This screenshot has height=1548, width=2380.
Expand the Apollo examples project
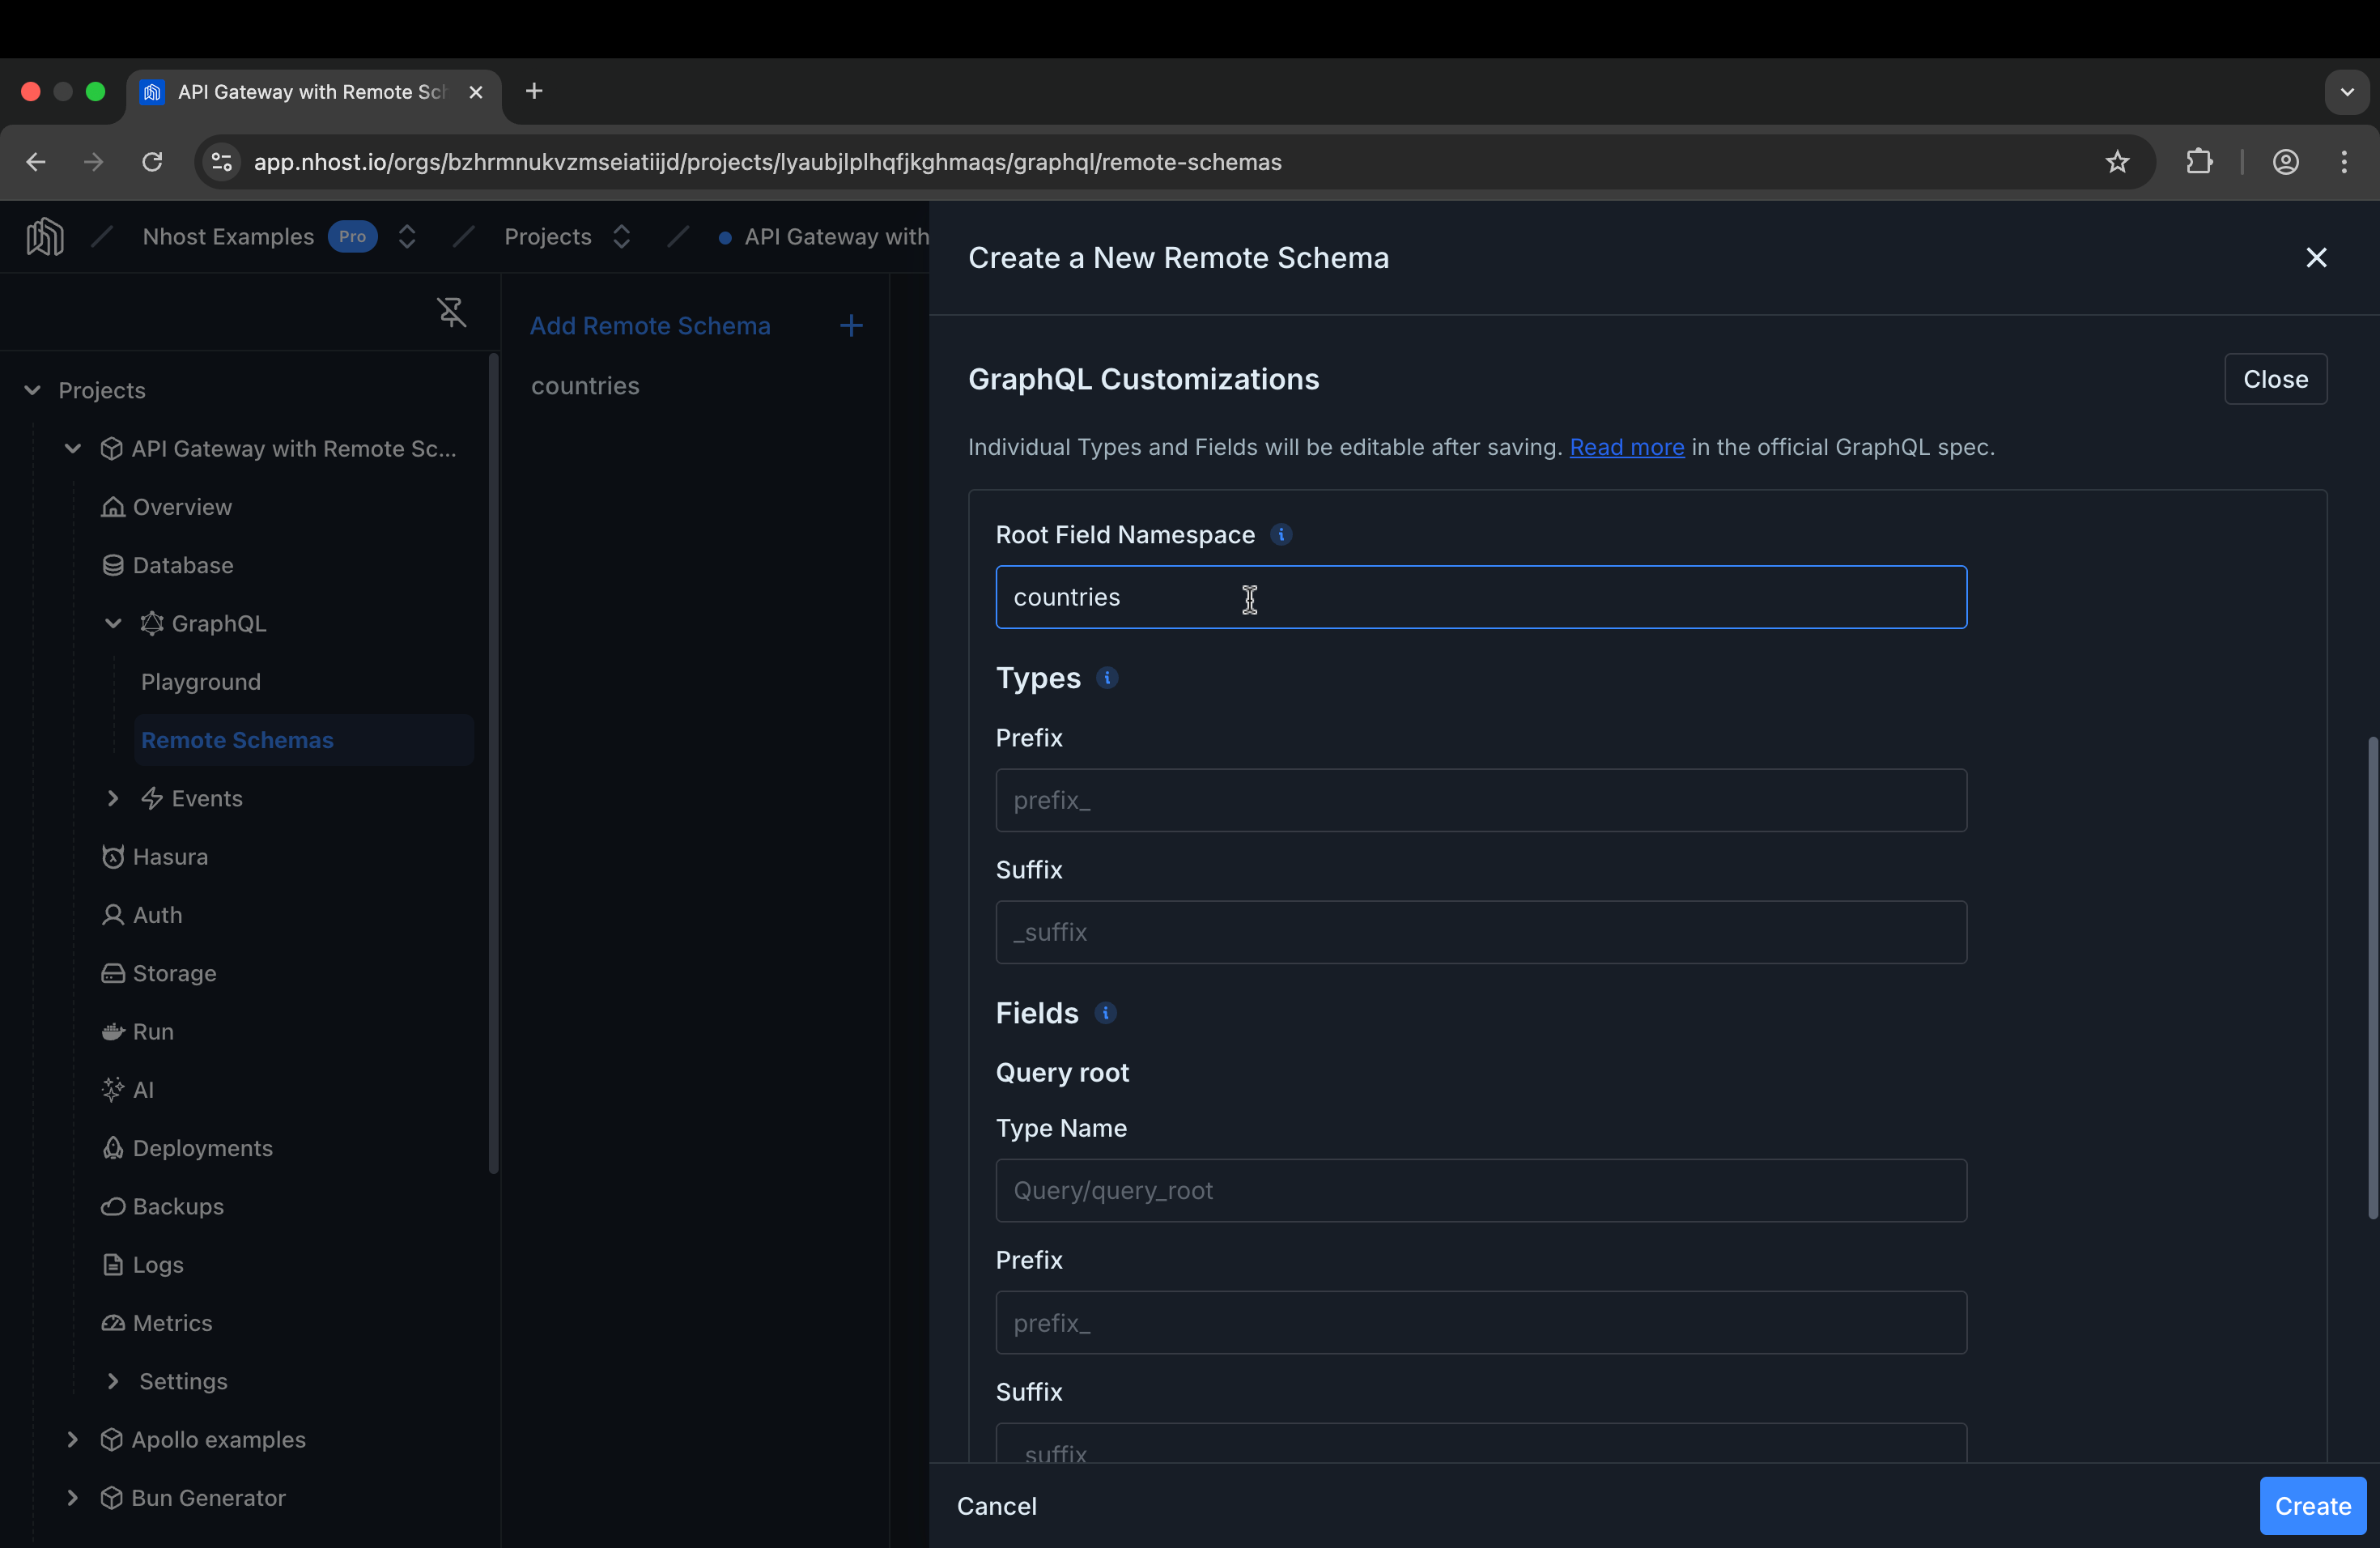click(72, 1439)
